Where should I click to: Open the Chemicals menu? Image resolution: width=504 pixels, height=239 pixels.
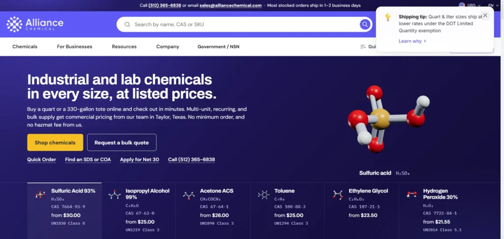click(25, 47)
